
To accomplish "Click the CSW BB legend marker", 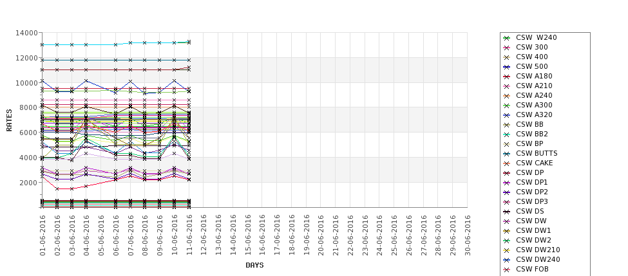I will click(x=507, y=125).
